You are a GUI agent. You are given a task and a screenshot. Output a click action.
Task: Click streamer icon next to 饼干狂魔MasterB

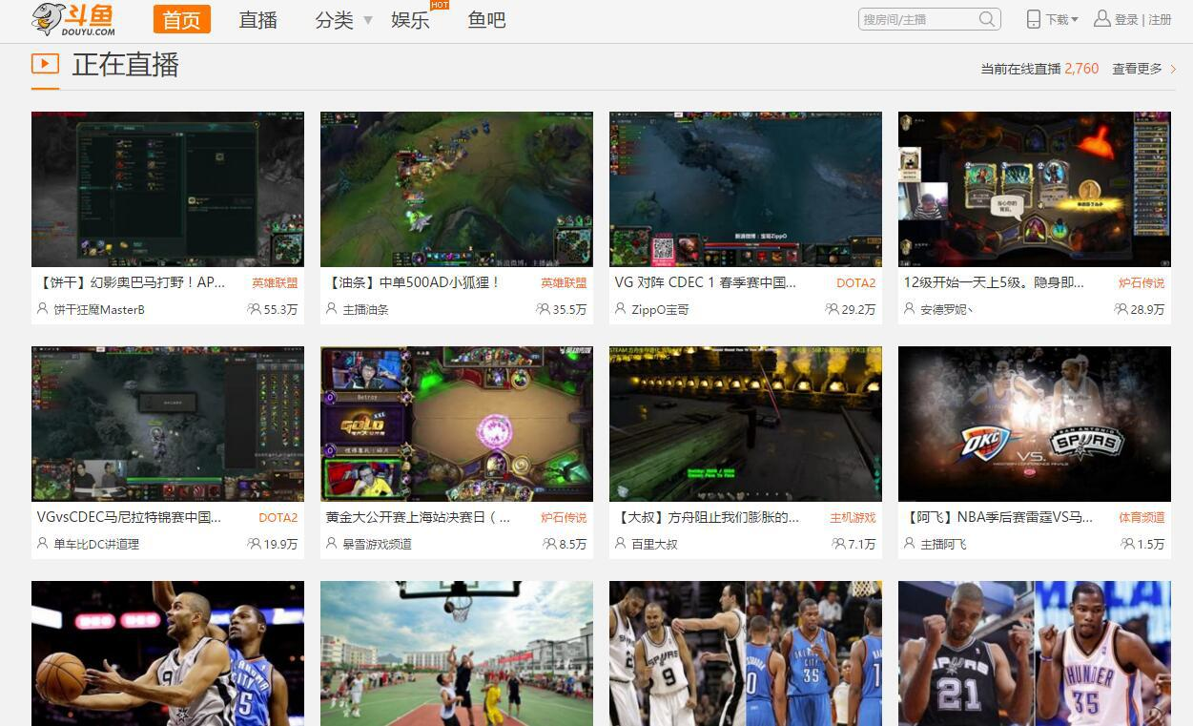42,309
